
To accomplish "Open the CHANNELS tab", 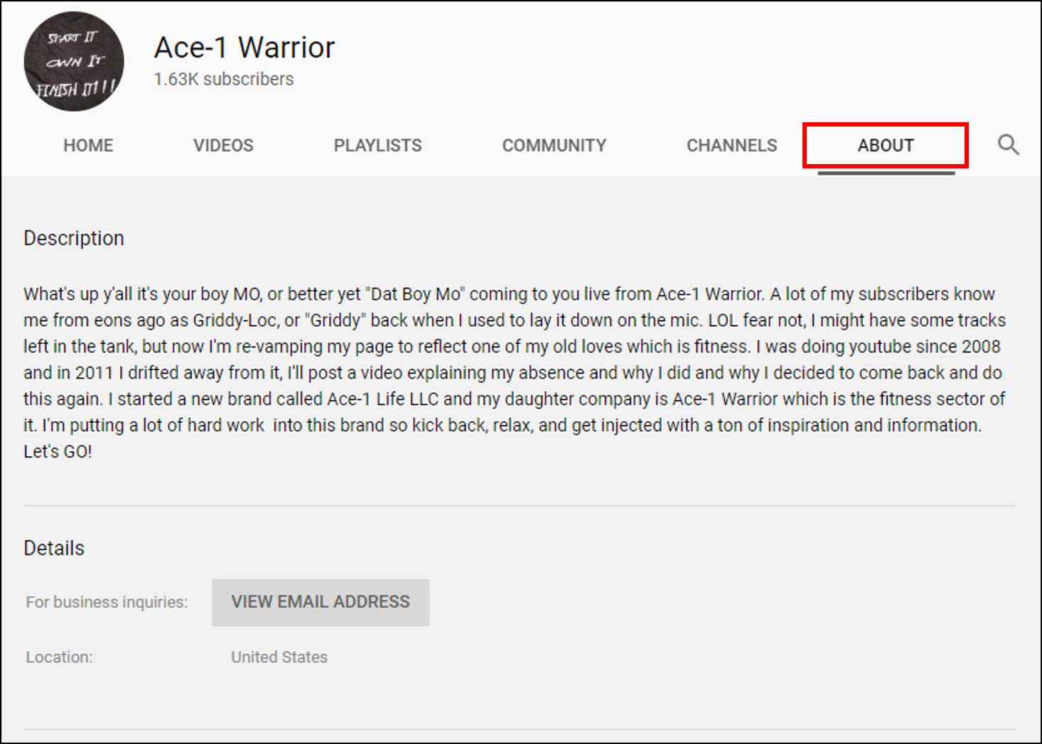I will [x=731, y=146].
